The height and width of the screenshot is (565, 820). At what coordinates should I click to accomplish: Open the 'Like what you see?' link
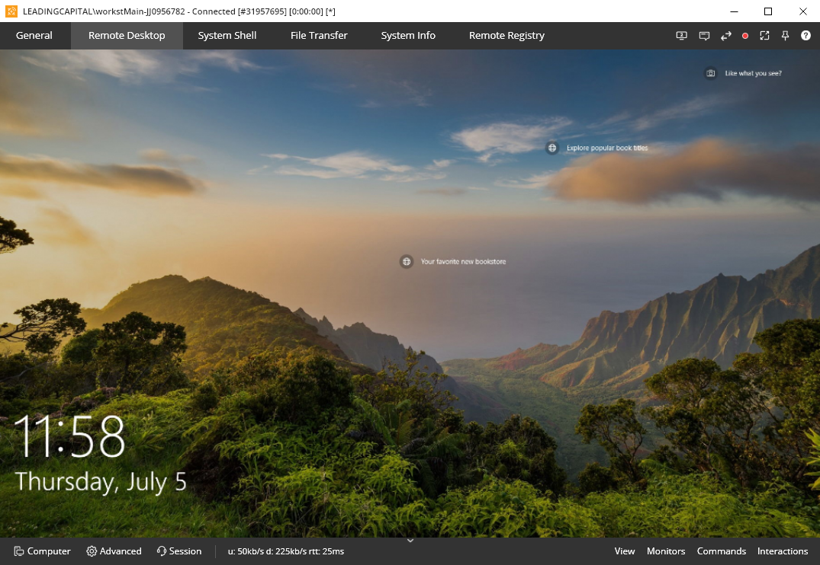[x=753, y=73]
